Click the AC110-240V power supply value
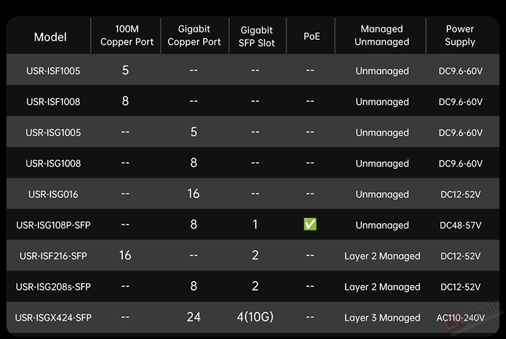The width and height of the screenshot is (506, 339). (x=461, y=318)
